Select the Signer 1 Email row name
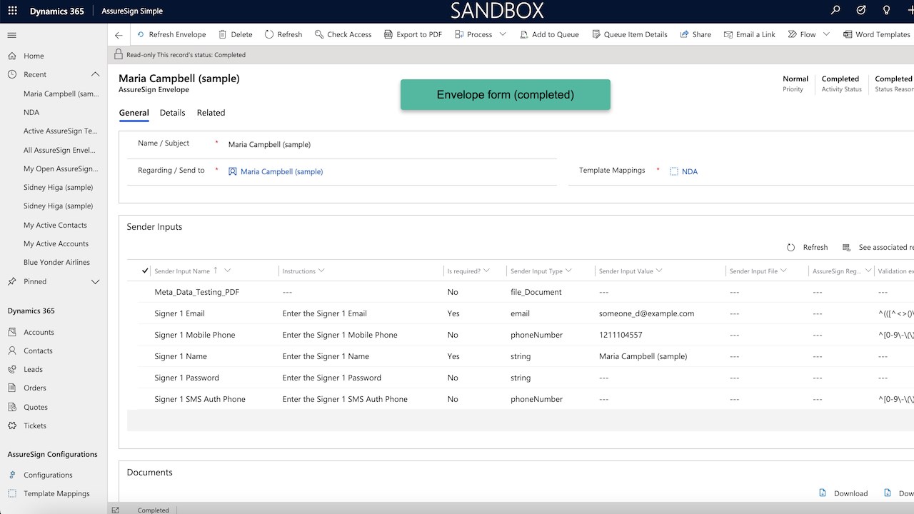The width and height of the screenshot is (914, 514). pyautogui.click(x=179, y=313)
